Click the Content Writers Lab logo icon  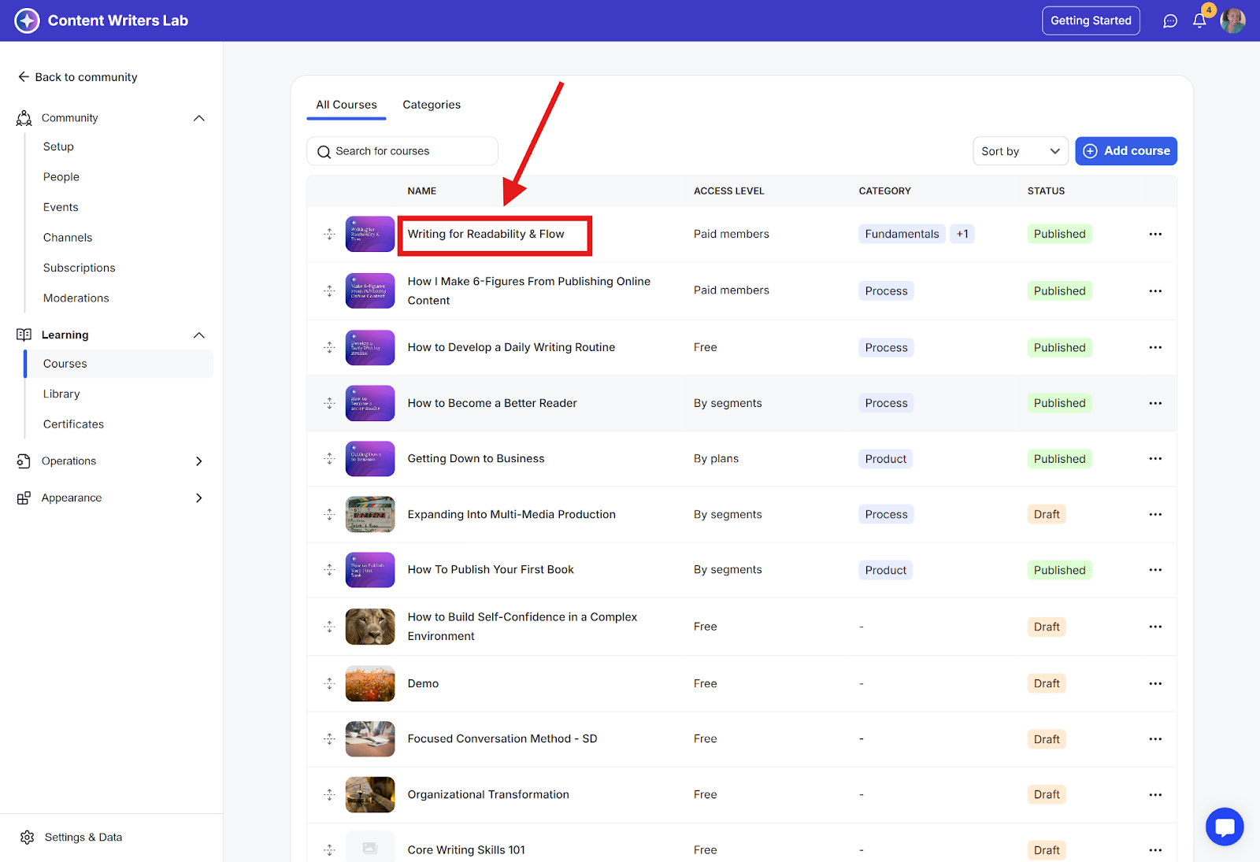(x=27, y=20)
